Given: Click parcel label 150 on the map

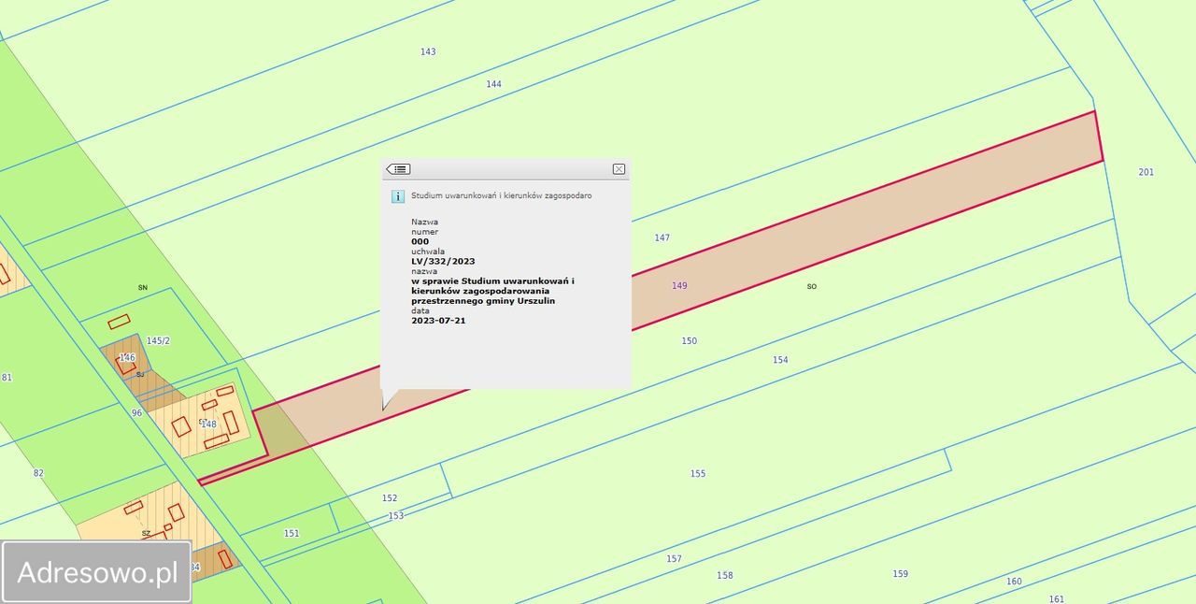Looking at the screenshot, I should 689,341.
